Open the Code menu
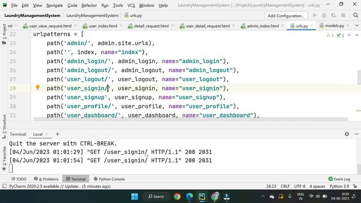Image resolution: width=361 pixels, height=203 pixels. (x=72, y=5)
